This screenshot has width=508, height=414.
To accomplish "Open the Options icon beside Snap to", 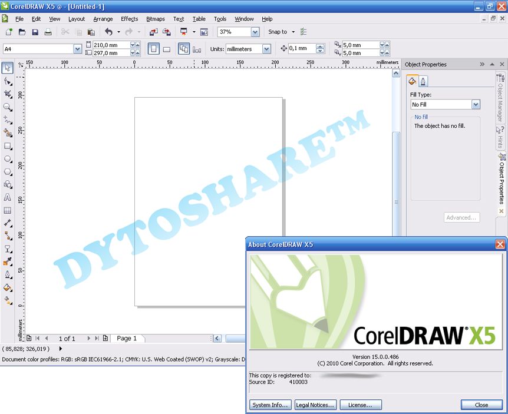I will [304, 32].
